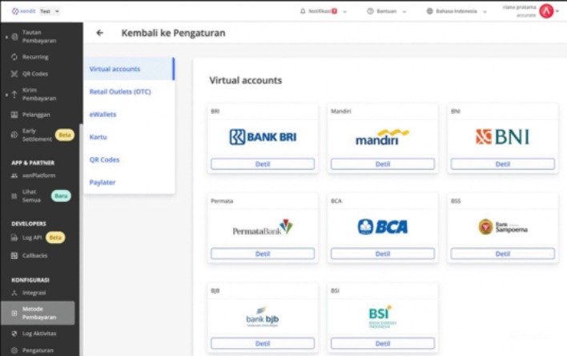Click the Kembali ke Pengaturan heading link
567x356 pixels.
coord(173,33)
